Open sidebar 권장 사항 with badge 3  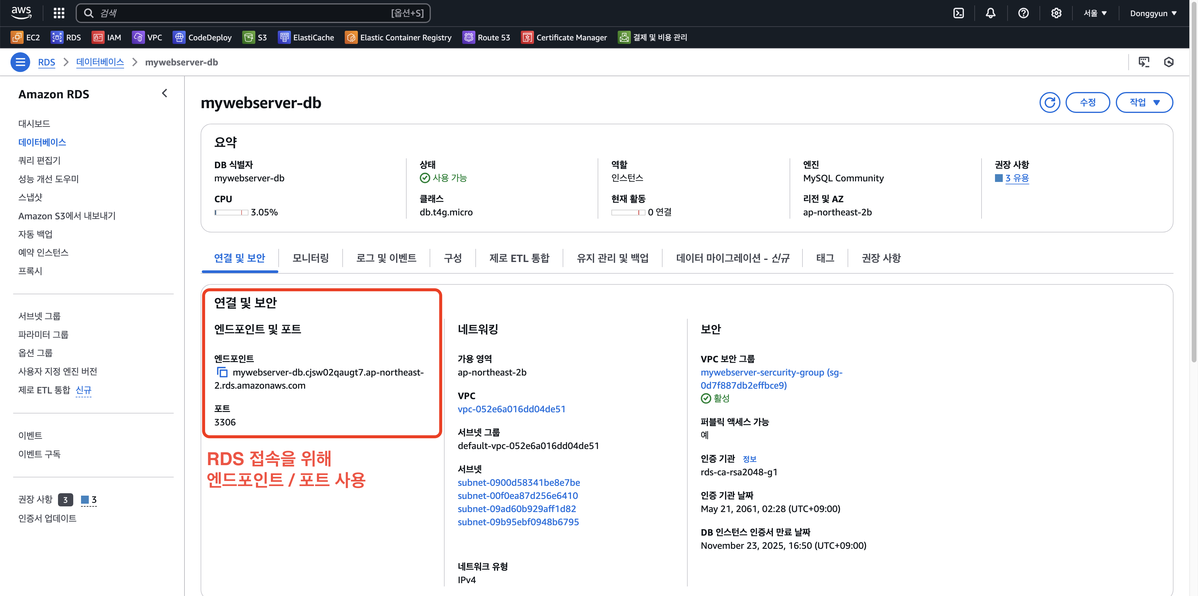[35, 500]
